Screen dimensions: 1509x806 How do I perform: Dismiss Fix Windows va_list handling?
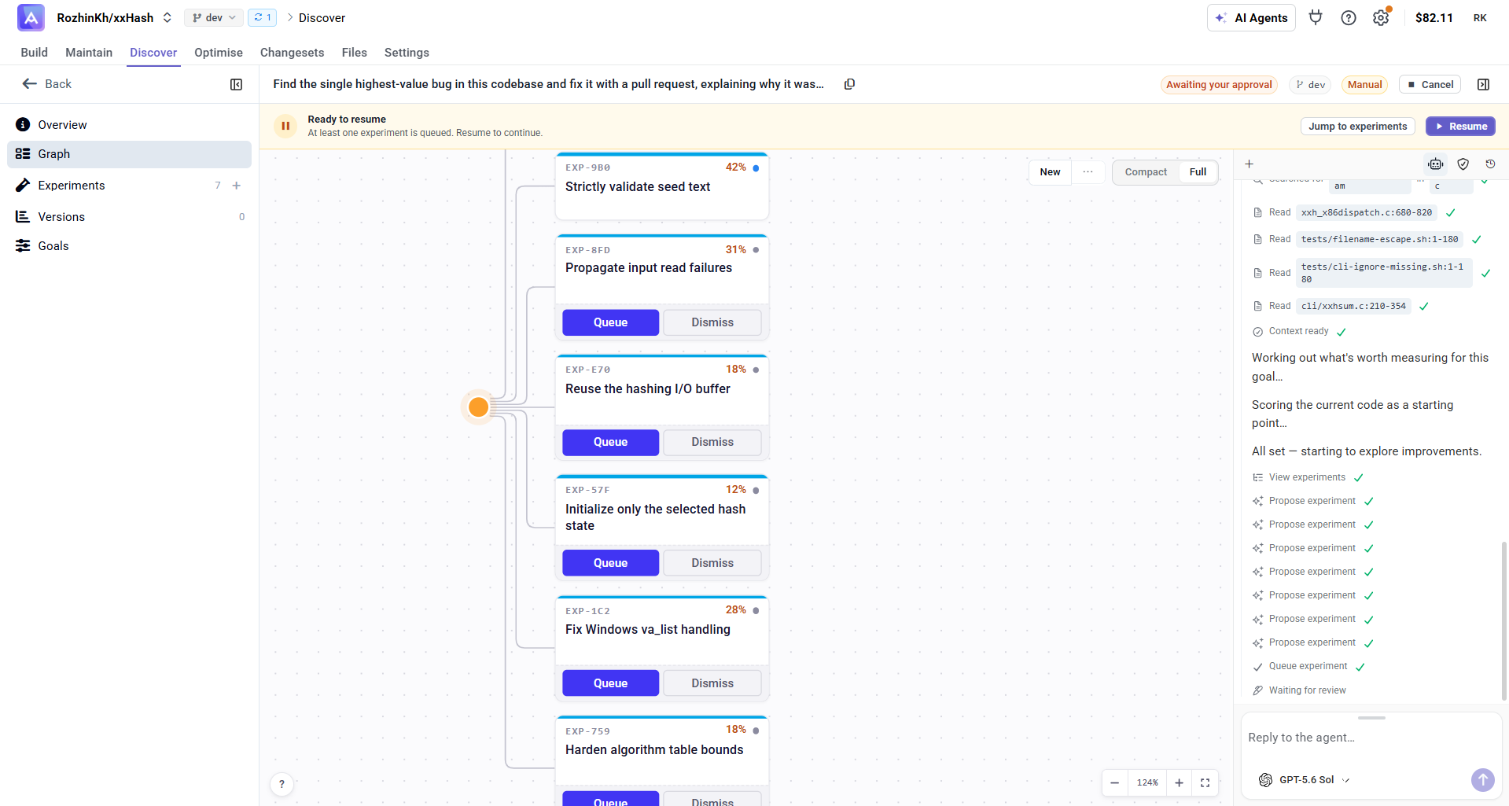pos(712,683)
